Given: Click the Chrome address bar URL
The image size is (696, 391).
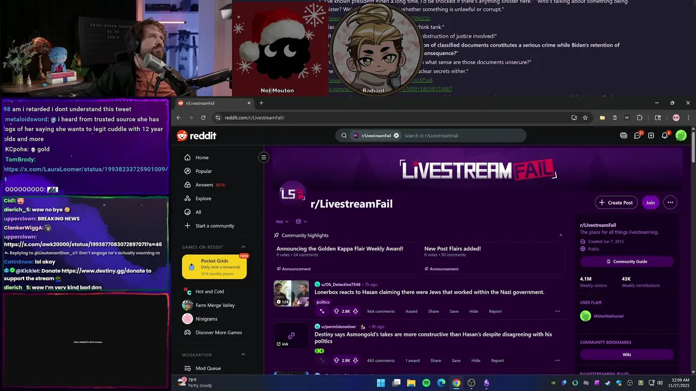Looking at the screenshot, I should 254,117.
